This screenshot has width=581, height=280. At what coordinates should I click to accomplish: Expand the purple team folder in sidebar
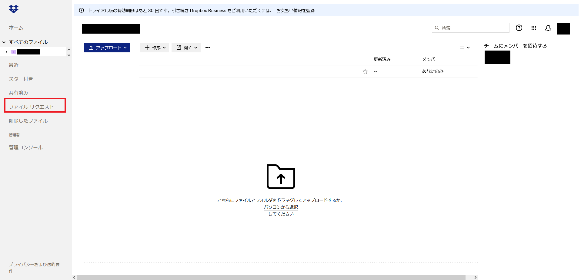pyautogui.click(x=6, y=52)
